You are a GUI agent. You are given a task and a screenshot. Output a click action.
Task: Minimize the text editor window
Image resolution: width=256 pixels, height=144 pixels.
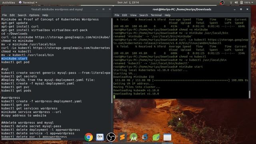pyautogui.click(x=97, y=10)
